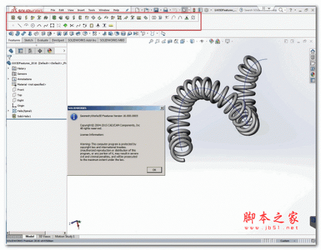Open the Insert menu
This screenshot has height=250, width=321.
[x=81, y=10]
